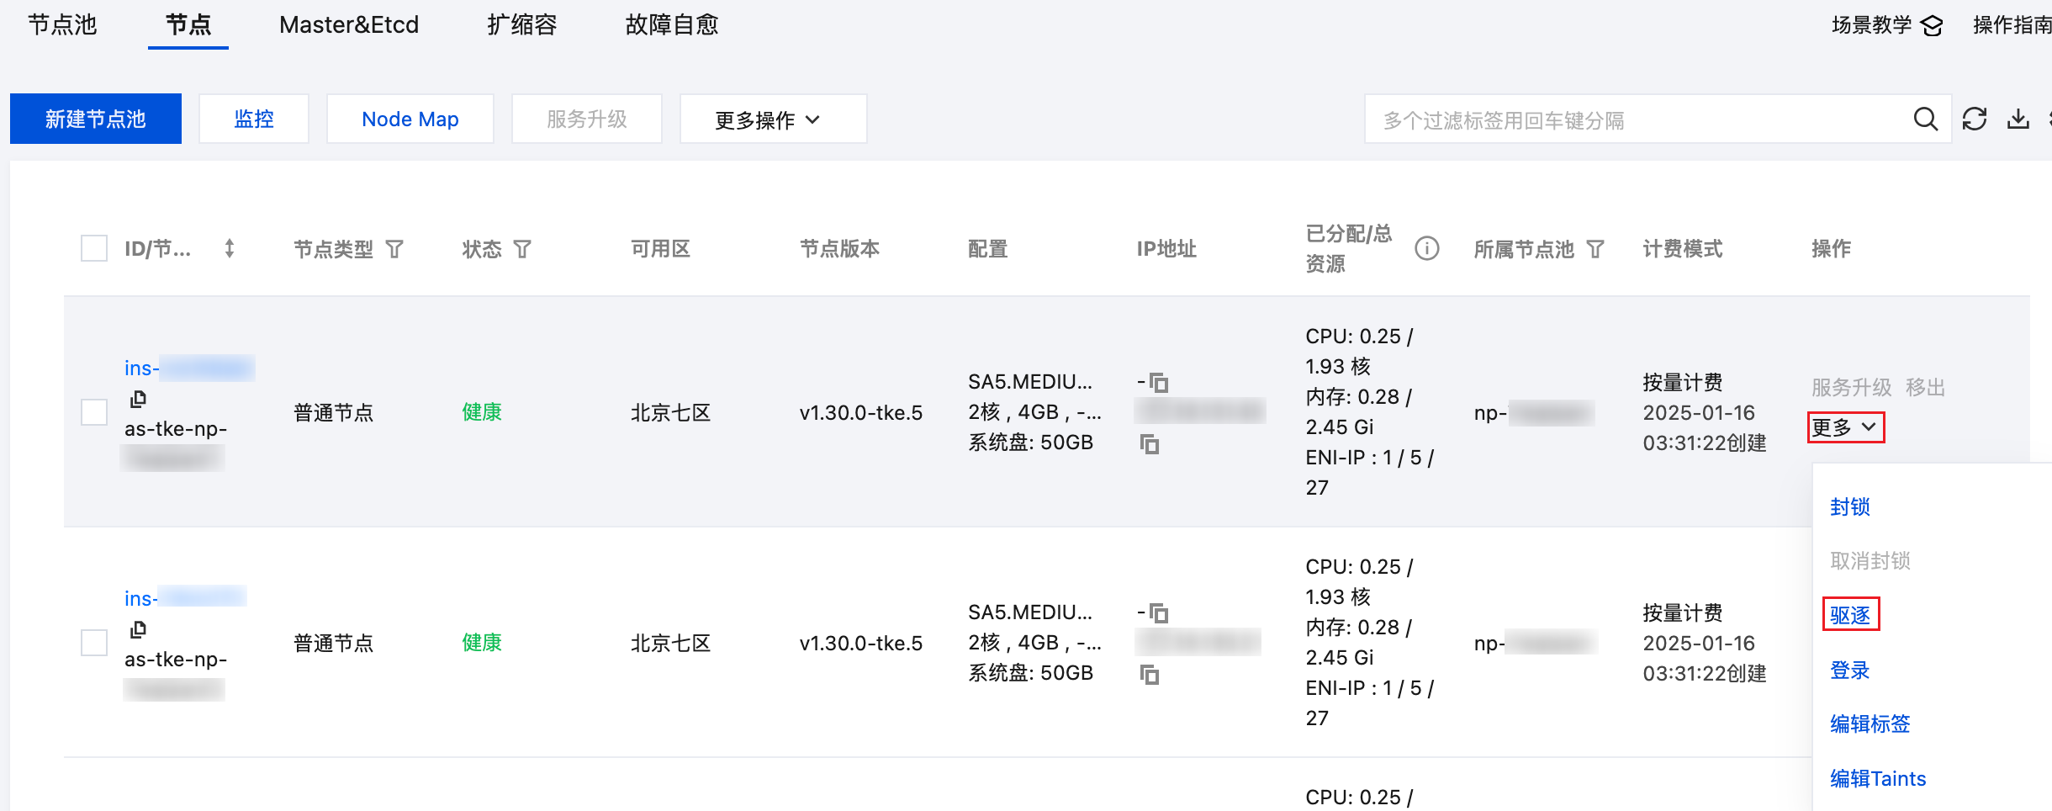Check the first node's row checkbox
The width and height of the screenshot is (2052, 811).
point(94,412)
